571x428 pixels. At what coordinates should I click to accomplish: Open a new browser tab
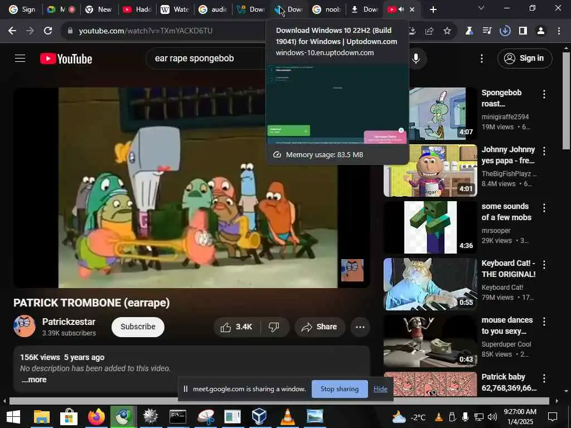coord(433,9)
